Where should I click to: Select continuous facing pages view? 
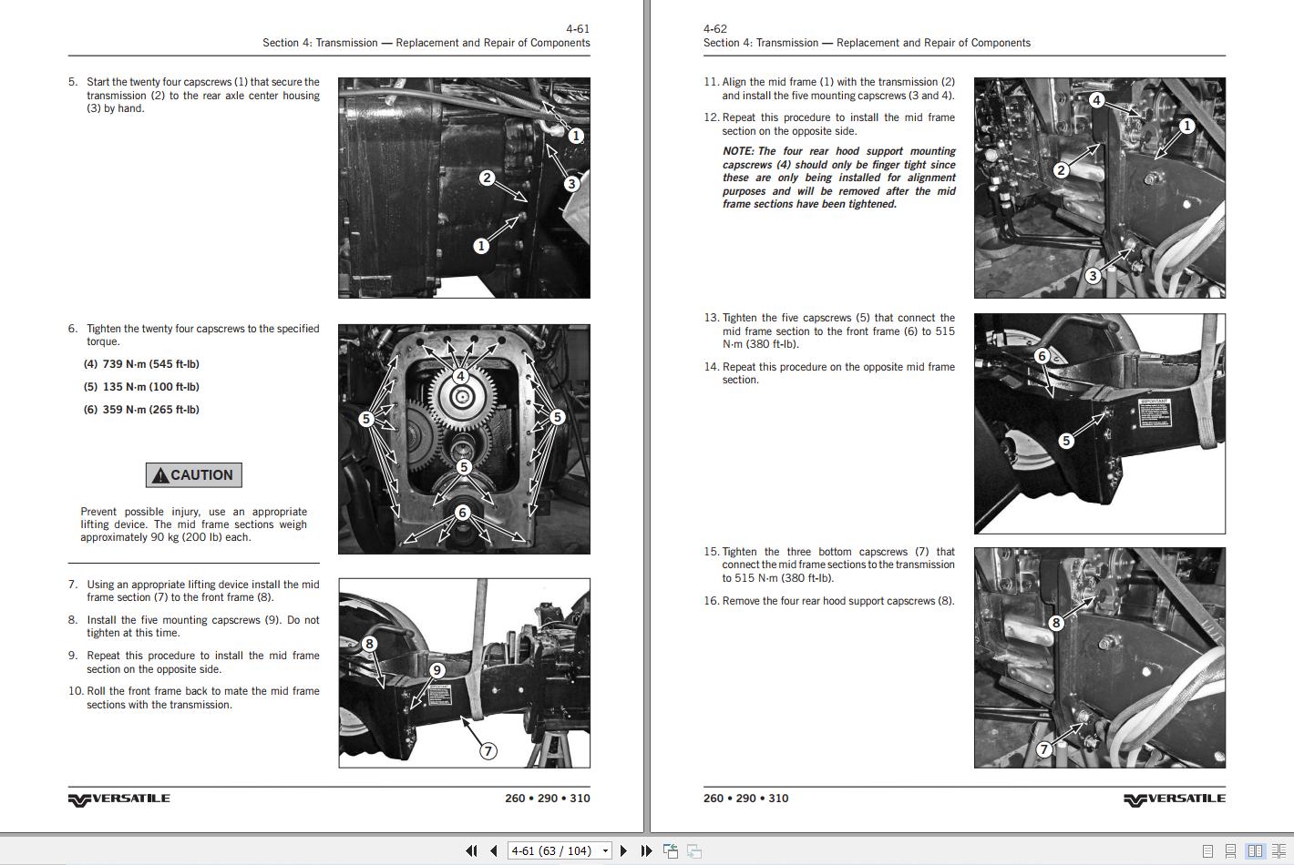1278,851
